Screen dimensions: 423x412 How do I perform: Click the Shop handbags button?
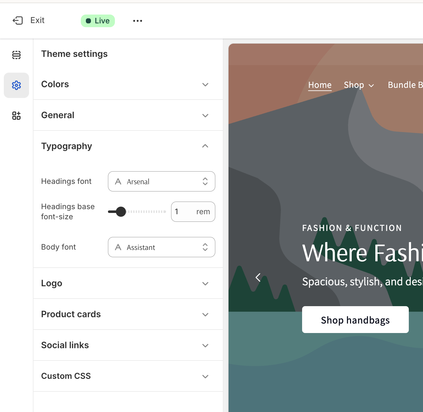pyautogui.click(x=355, y=320)
